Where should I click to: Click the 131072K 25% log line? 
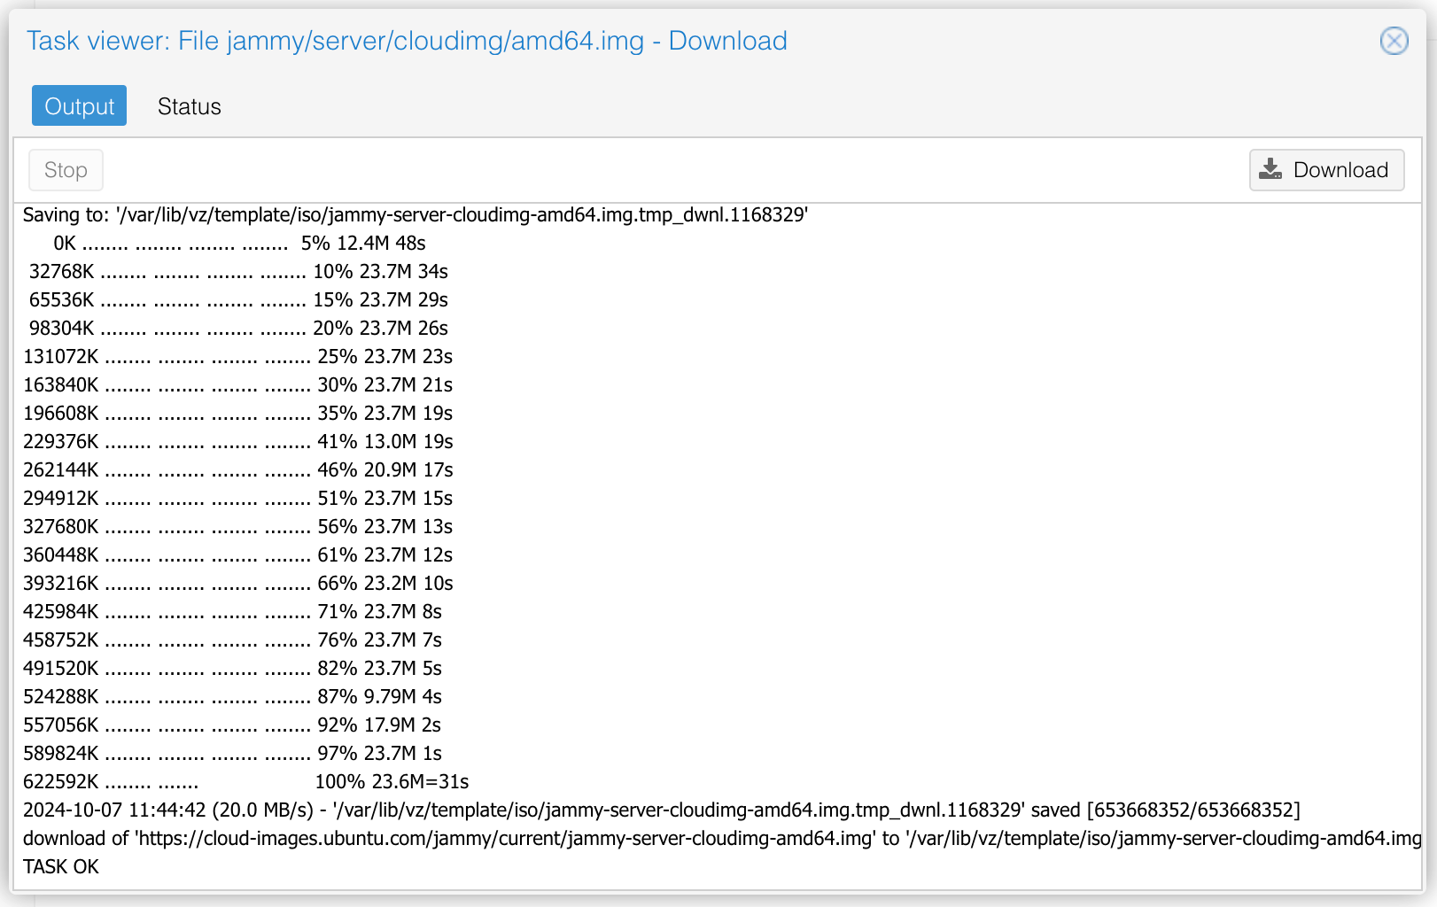click(x=237, y=357)
